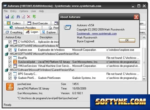Screen dimensions: 150x110
Task: Switch to the Everything tab
Action: [14, 32]
